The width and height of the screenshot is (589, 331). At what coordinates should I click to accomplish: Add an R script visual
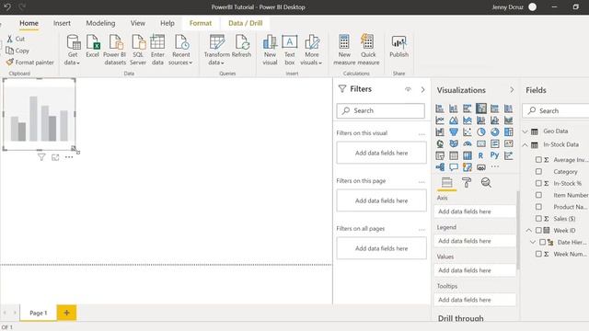point(481,155)
